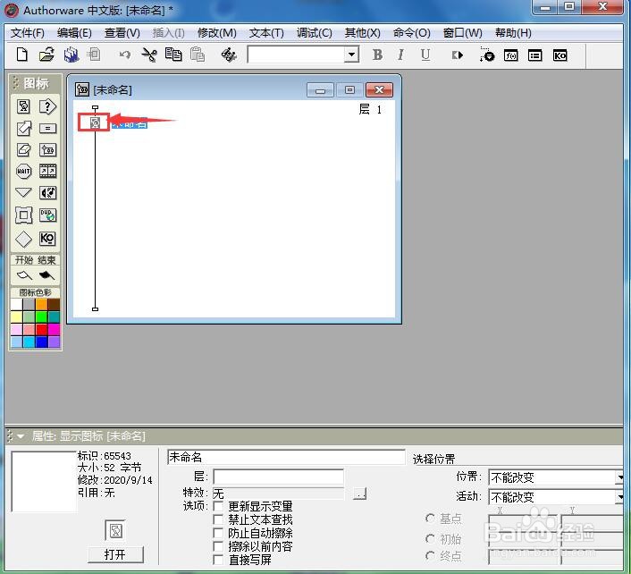The height and width of the screenshot is (574, 631).
Task: Open the Control Panel toolbar icon
Action: [x=486, y=55]
